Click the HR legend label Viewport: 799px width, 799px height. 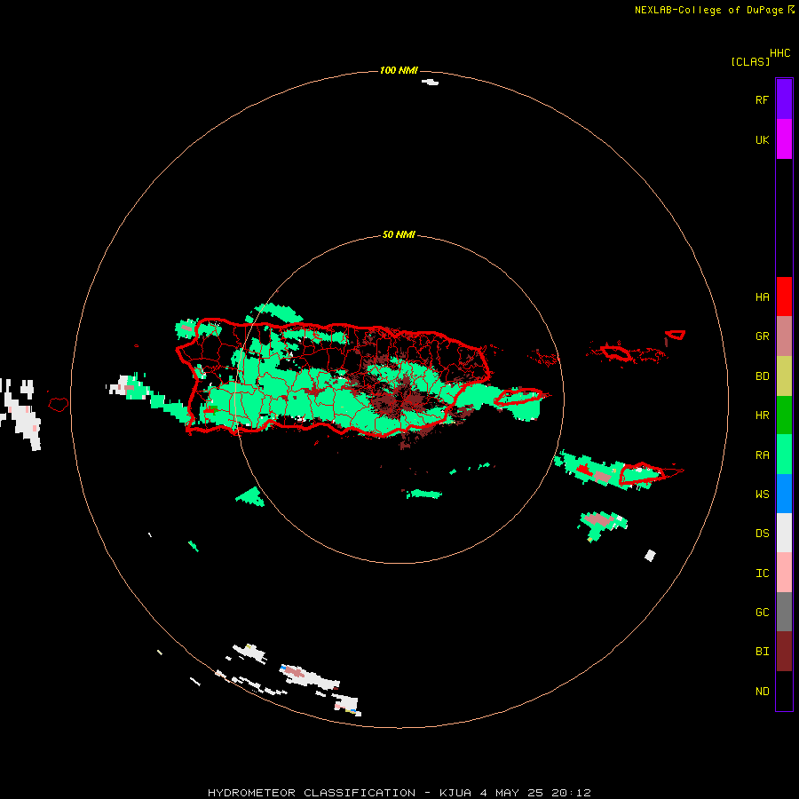point(762,415)
